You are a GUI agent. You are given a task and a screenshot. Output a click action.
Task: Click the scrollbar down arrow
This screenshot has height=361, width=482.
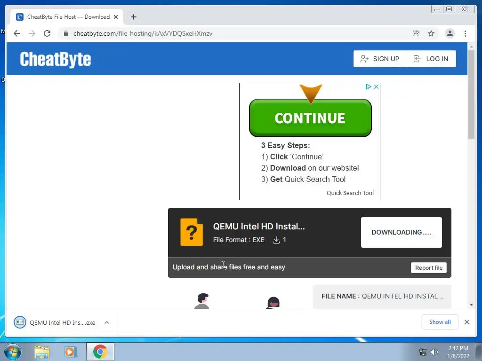pos(471,305)
